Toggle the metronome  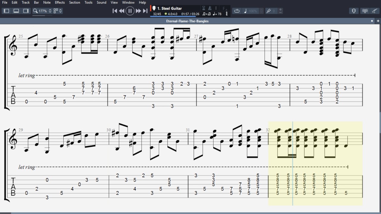[x=210, y=8]
